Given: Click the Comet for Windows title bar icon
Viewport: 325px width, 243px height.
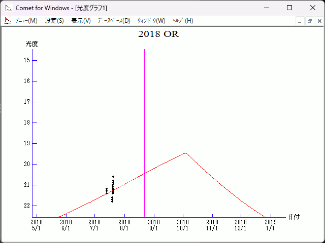Looking at the screenshot, I should [x=8, y=8].
